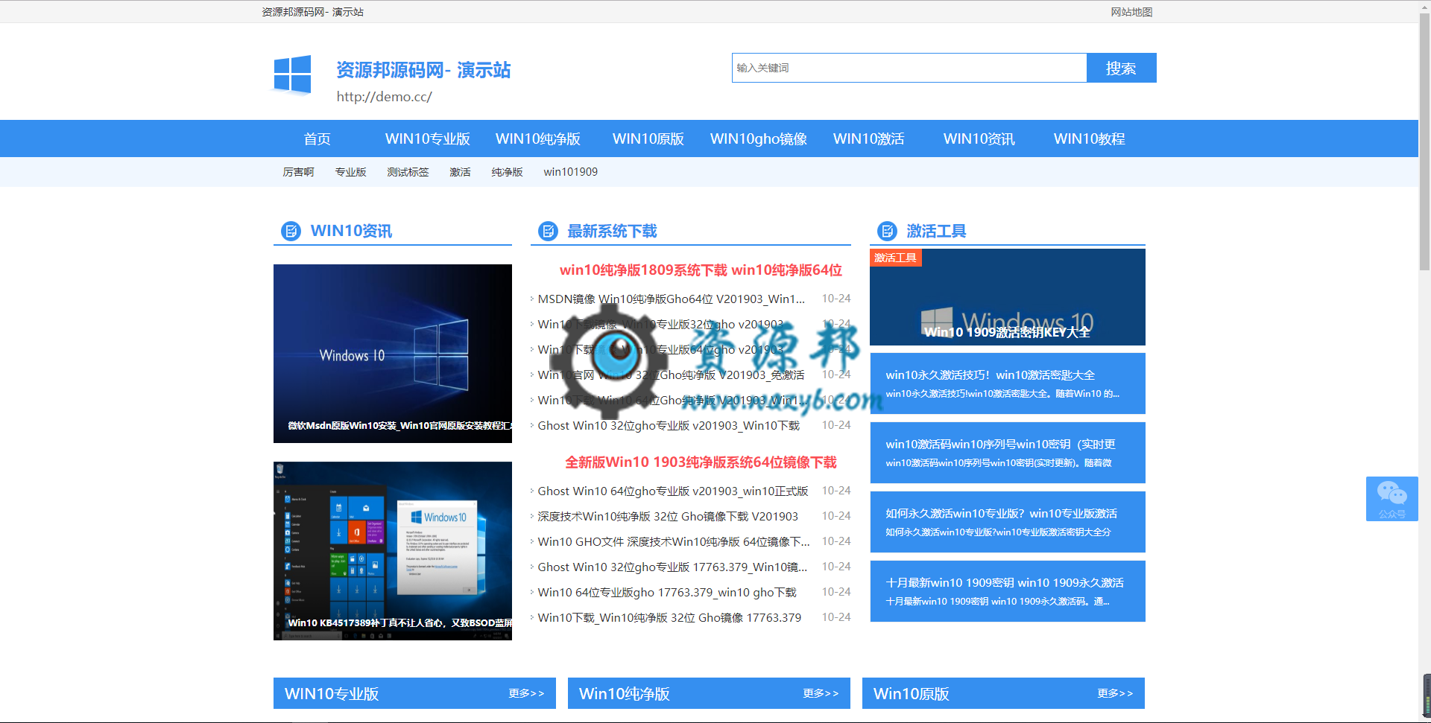The height and width of the screenshot is (723, 1431).
Task: Click 更多>> in Win10纯净版 section
Action: pyautogui.click(x=821, y=693)
